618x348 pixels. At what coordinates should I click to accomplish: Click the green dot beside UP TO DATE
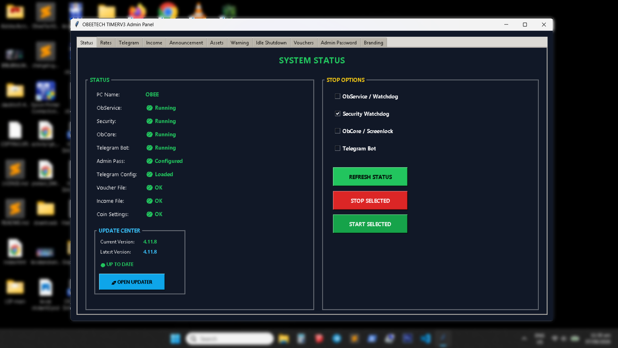coord(103,265)
